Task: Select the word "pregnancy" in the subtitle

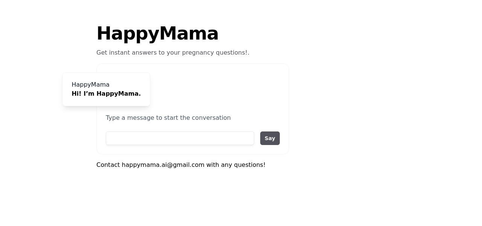Action: pyautogui.click(x=198, y=53)
